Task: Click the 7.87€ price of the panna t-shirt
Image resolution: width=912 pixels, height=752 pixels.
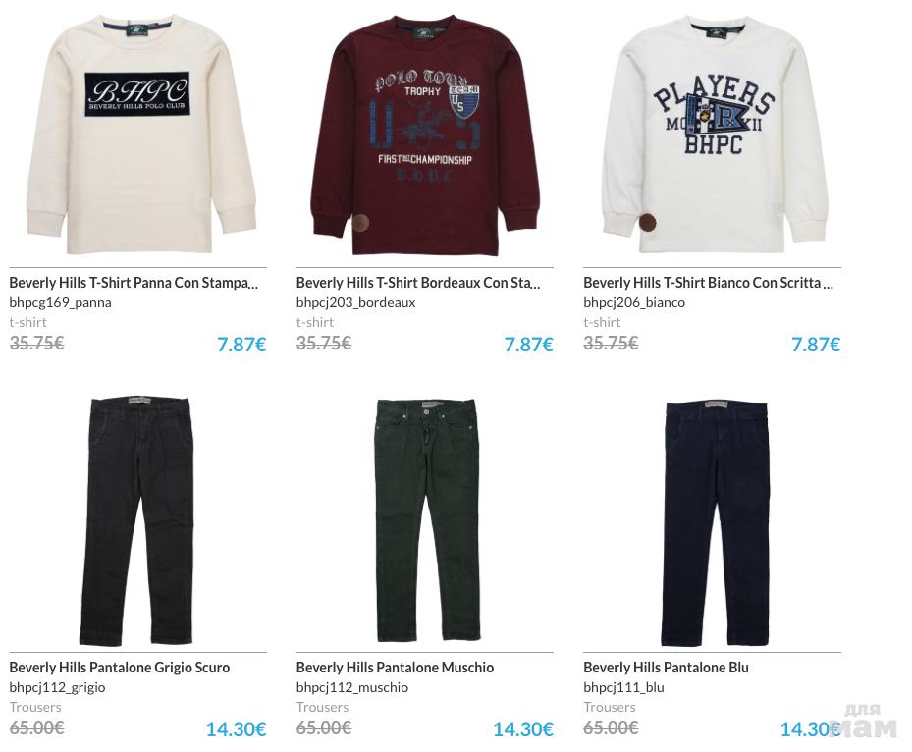Action: (241, 345)
